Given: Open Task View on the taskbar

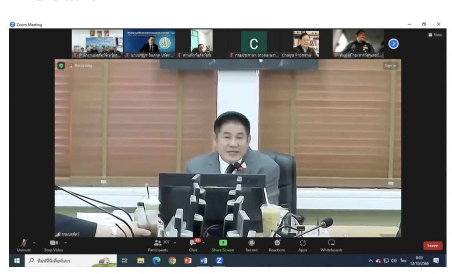Looking at the screenshot, I should [124, 261].
